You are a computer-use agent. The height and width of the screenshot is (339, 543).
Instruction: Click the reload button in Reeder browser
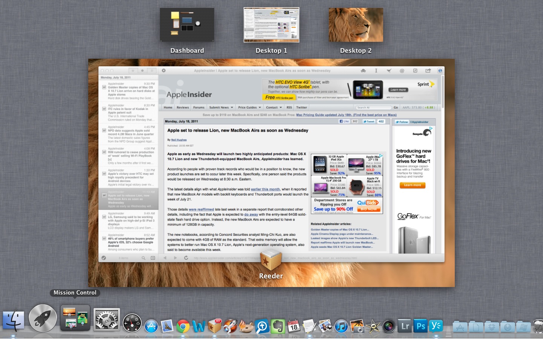186,258
